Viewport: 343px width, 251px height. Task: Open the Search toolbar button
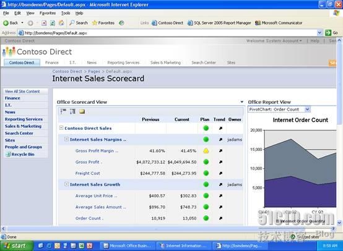point(79,23)
